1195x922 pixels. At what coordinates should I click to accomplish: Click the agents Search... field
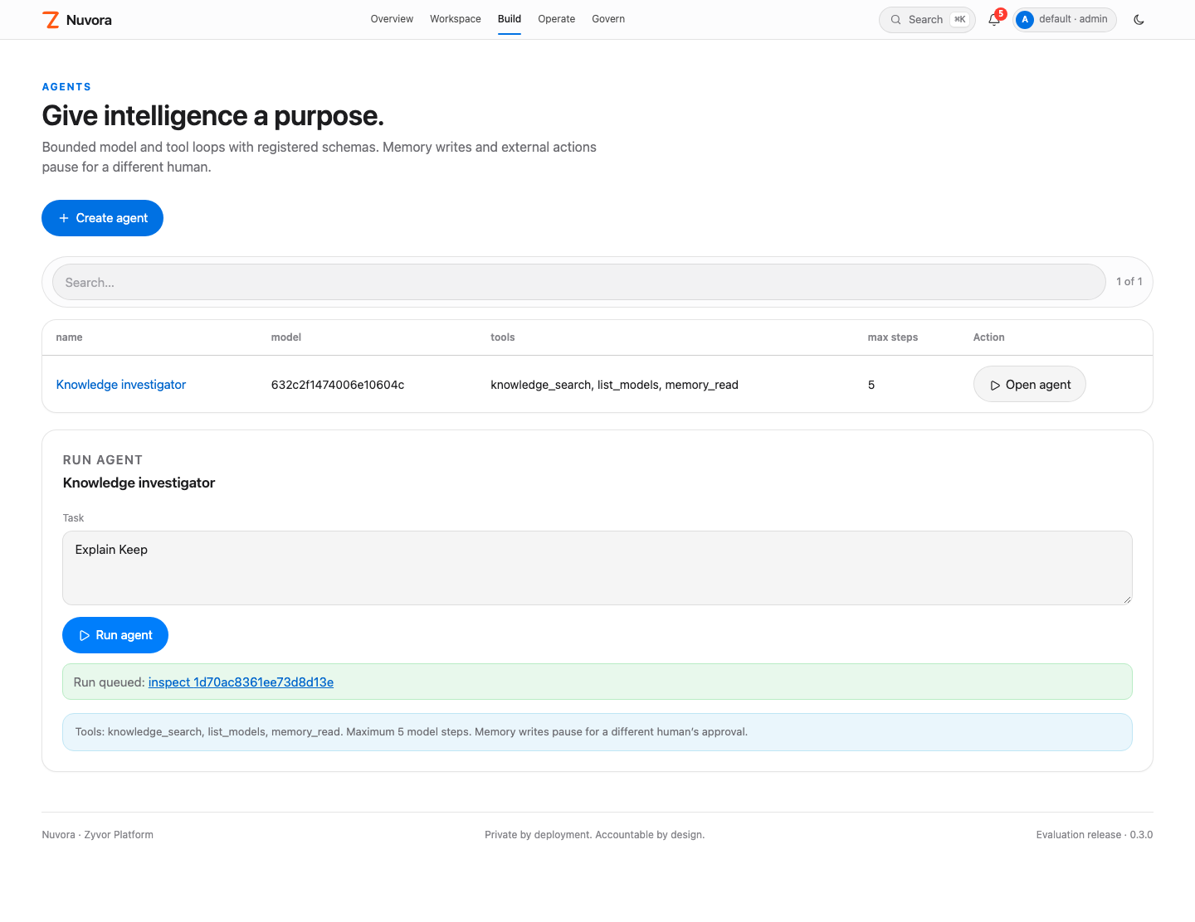click(x=579, y=282)
